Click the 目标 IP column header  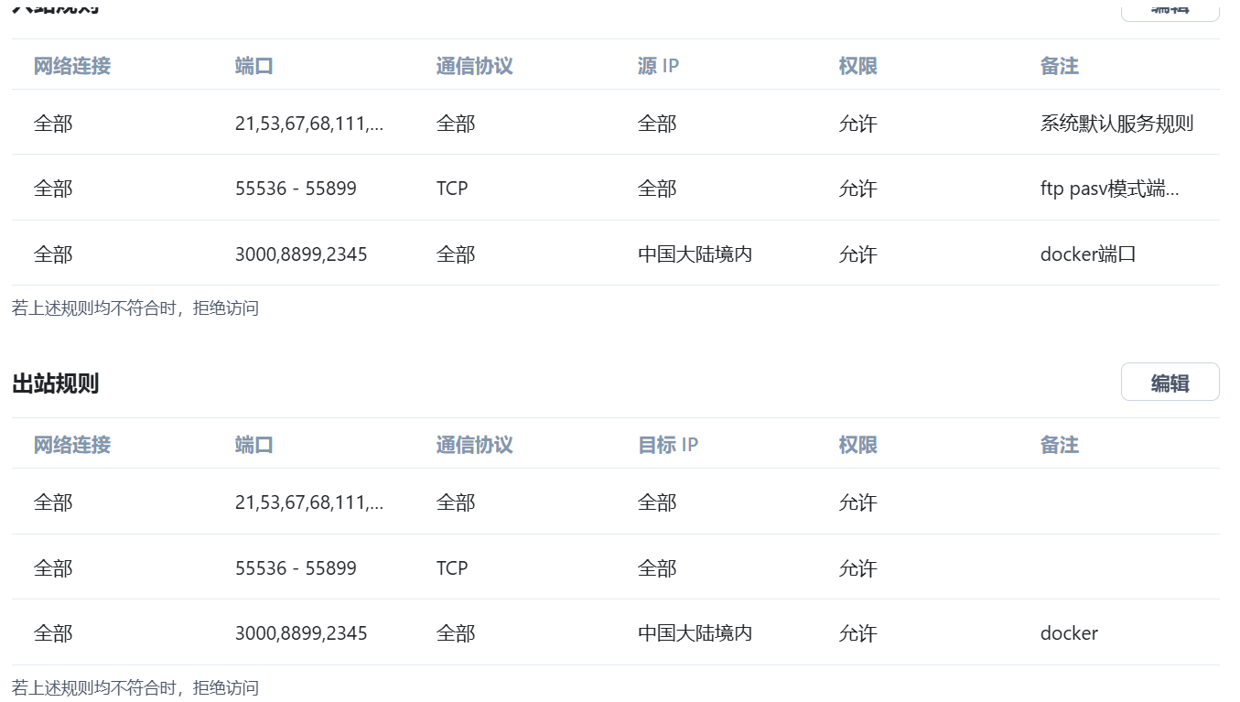coord(667,445)
